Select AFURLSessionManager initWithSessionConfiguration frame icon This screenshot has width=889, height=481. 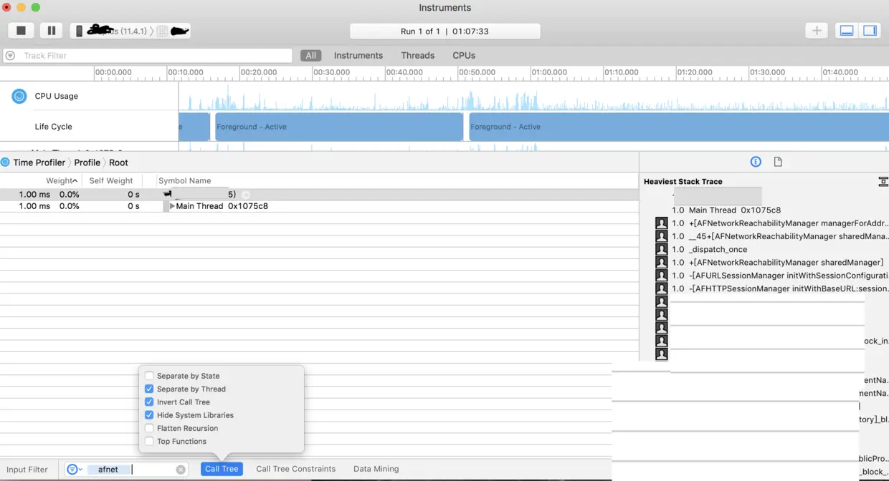pos(662,276)
